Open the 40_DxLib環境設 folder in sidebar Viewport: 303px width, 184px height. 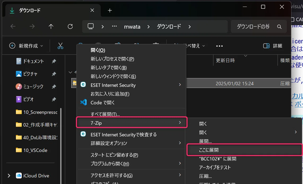click(36, 137)
